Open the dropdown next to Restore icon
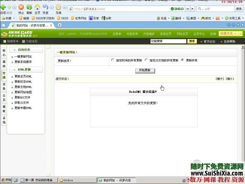Screen dimensions: 245x184 (52, 7)
